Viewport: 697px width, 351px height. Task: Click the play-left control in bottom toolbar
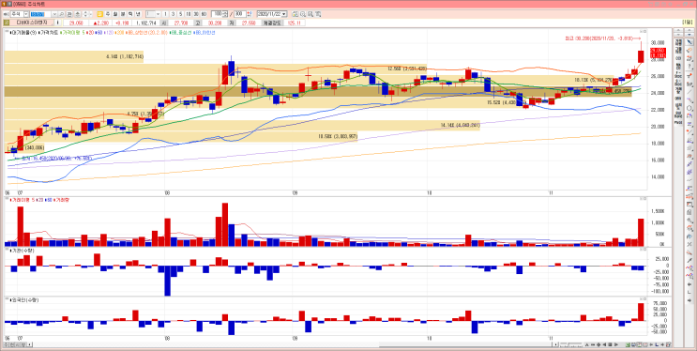pos(604,344)
